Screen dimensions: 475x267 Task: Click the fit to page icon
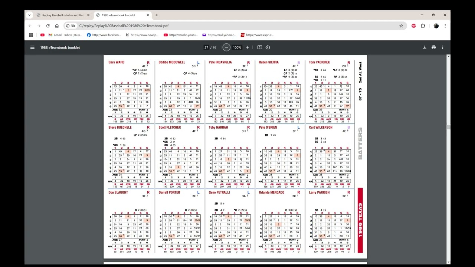(x=260, y=47)
